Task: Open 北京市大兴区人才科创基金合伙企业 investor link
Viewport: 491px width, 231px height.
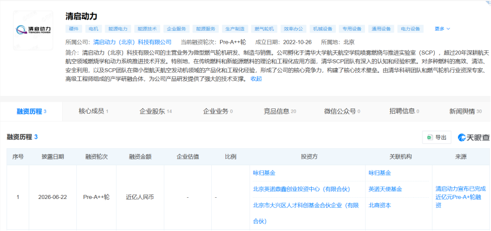Action: (306, 213)
